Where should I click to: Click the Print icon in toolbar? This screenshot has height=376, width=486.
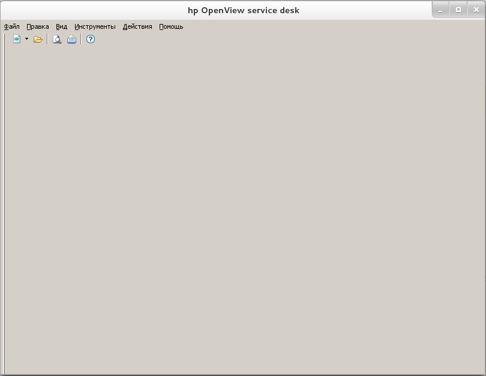coord(71,40)
